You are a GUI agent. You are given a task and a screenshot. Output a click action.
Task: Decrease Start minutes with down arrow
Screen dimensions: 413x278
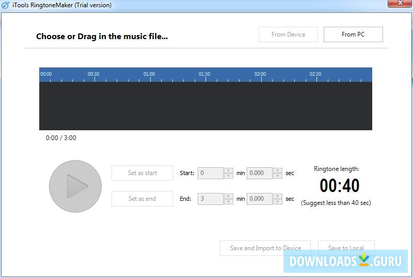click(228, 176)
